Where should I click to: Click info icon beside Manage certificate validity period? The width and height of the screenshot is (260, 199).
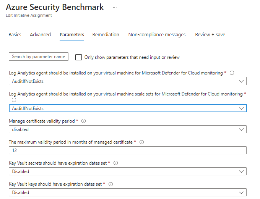[x=84, y=121]
